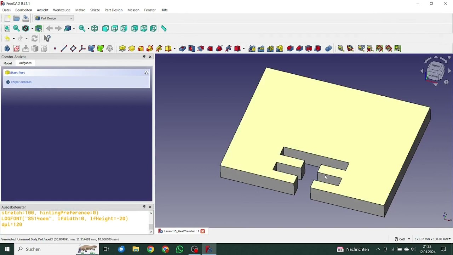453x255 pixels.
Task: Click the navigation cube OBEN face
Action: (x=435, y=66)
